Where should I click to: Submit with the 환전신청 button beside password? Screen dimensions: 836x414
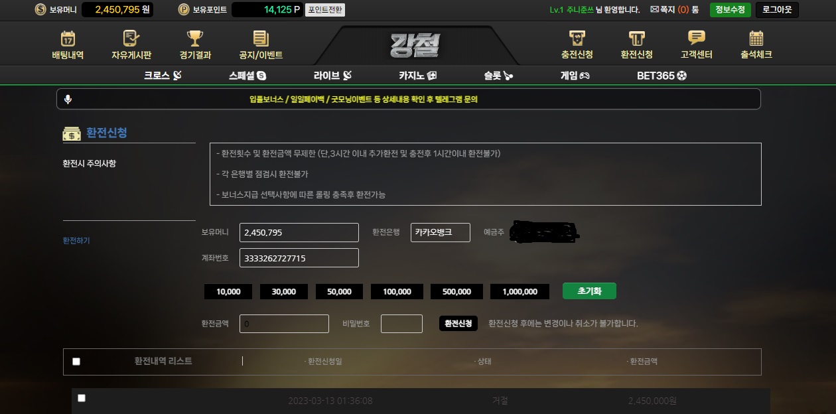tap(458, 323)
